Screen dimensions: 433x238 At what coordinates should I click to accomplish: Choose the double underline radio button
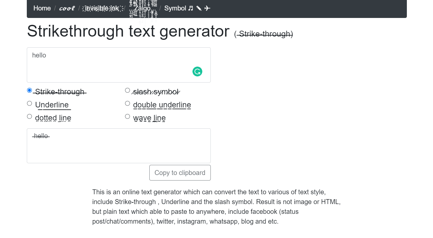coord(127,103)
